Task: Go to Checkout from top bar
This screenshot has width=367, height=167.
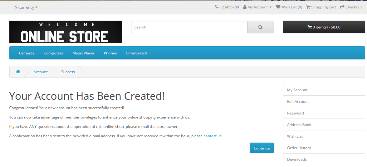Action: pyautogui.click(x=351, y=7)
